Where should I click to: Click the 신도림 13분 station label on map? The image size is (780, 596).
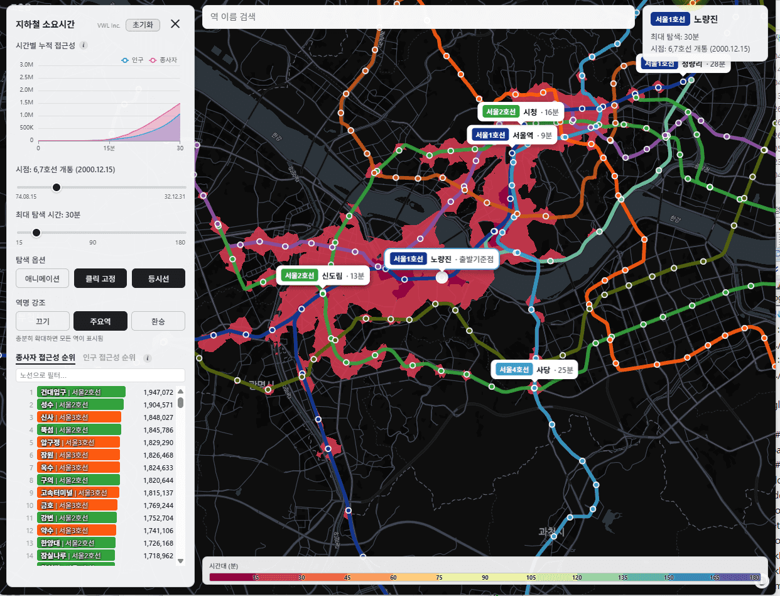pos(323,275)
